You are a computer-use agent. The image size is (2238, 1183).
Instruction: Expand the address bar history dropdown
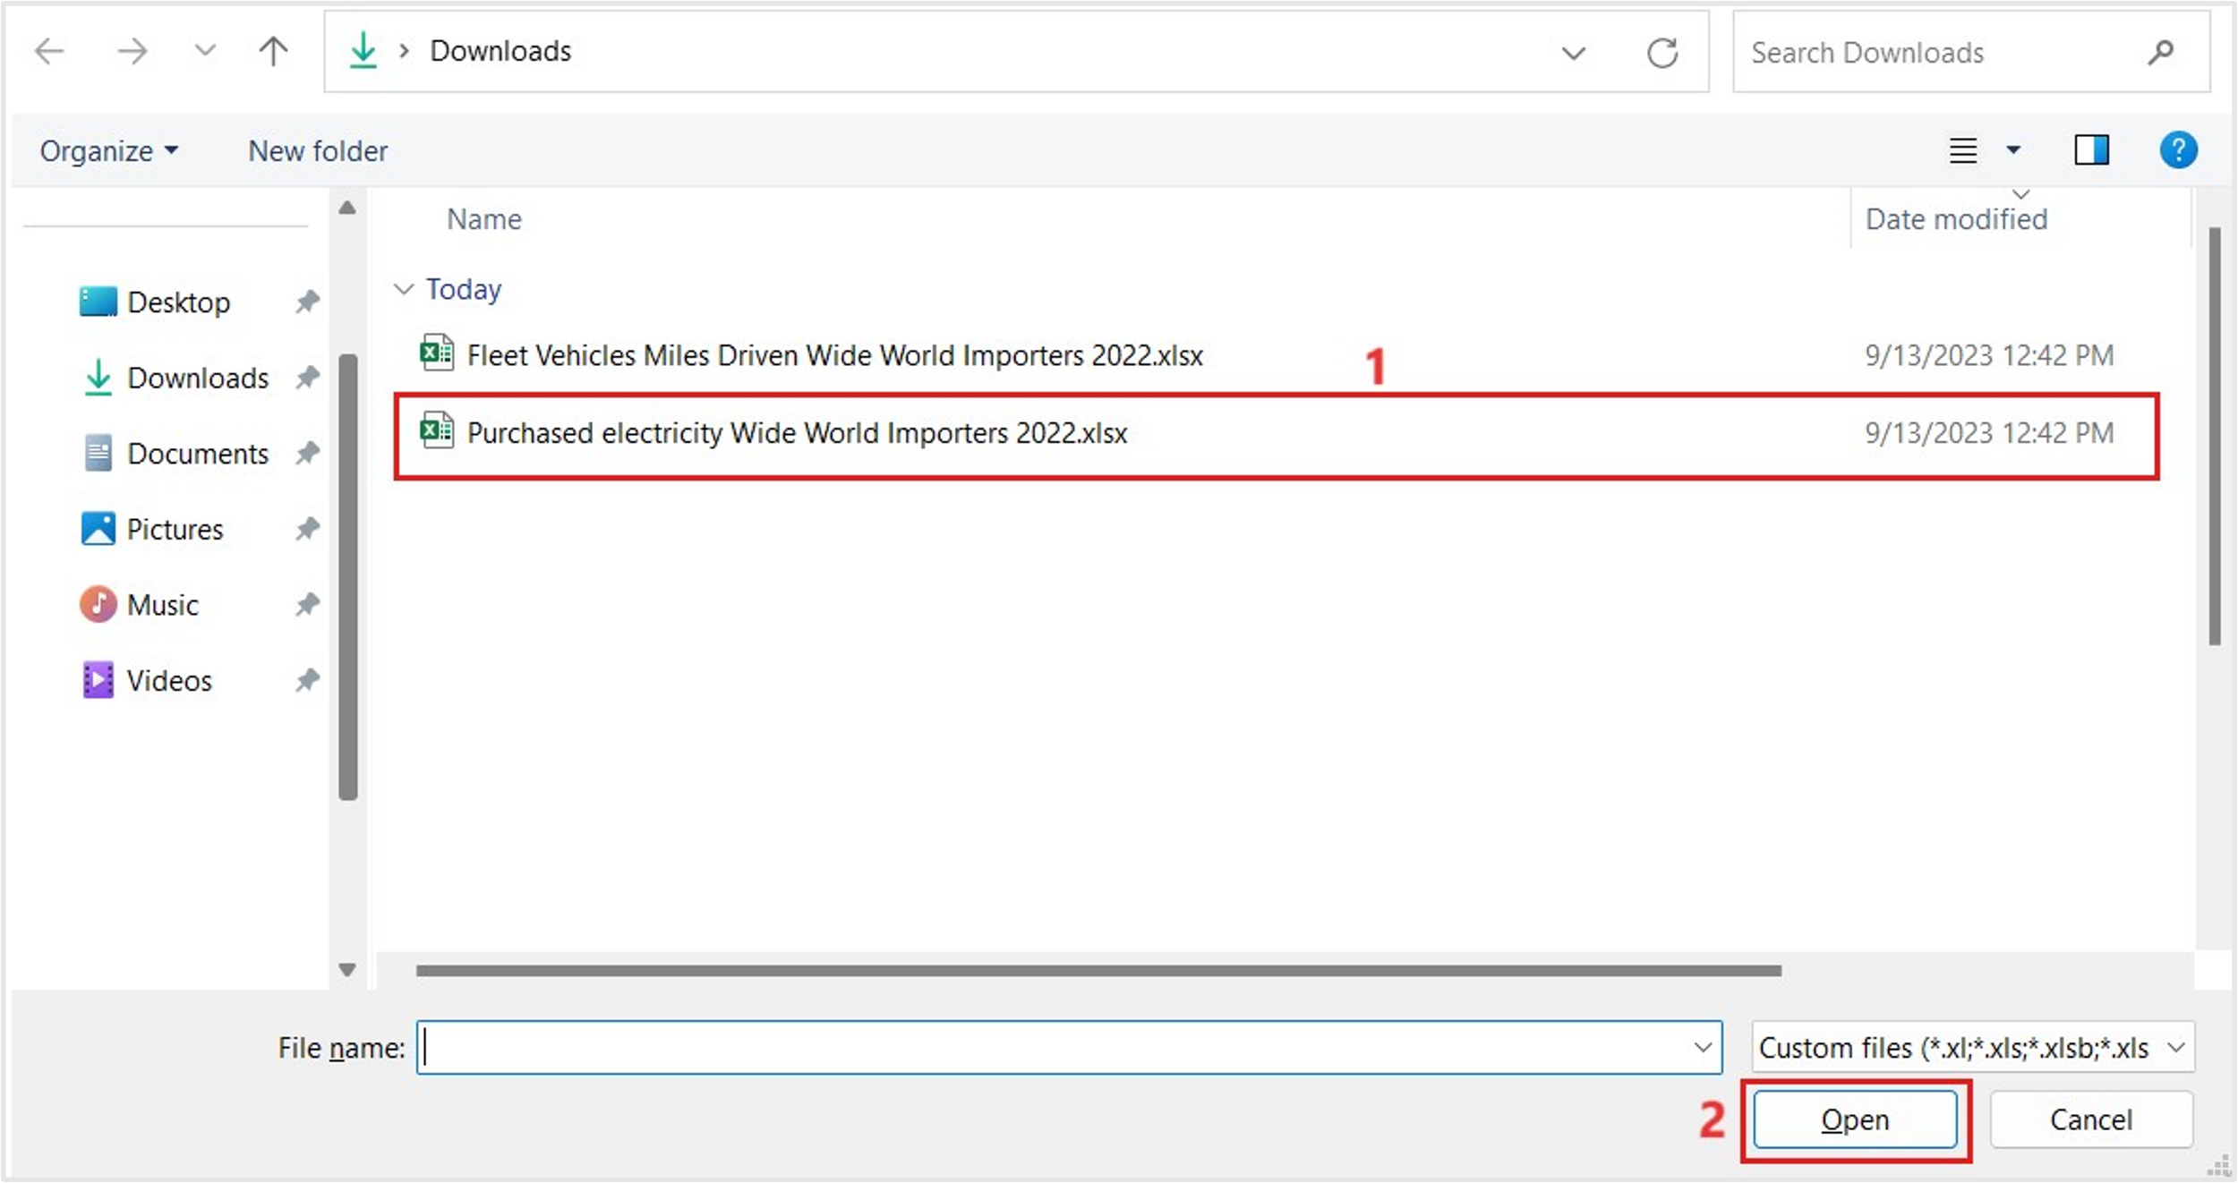click(1573, 53)
